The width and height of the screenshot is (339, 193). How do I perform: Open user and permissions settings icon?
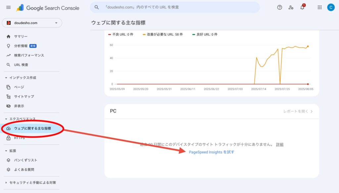tap(291, 7)
